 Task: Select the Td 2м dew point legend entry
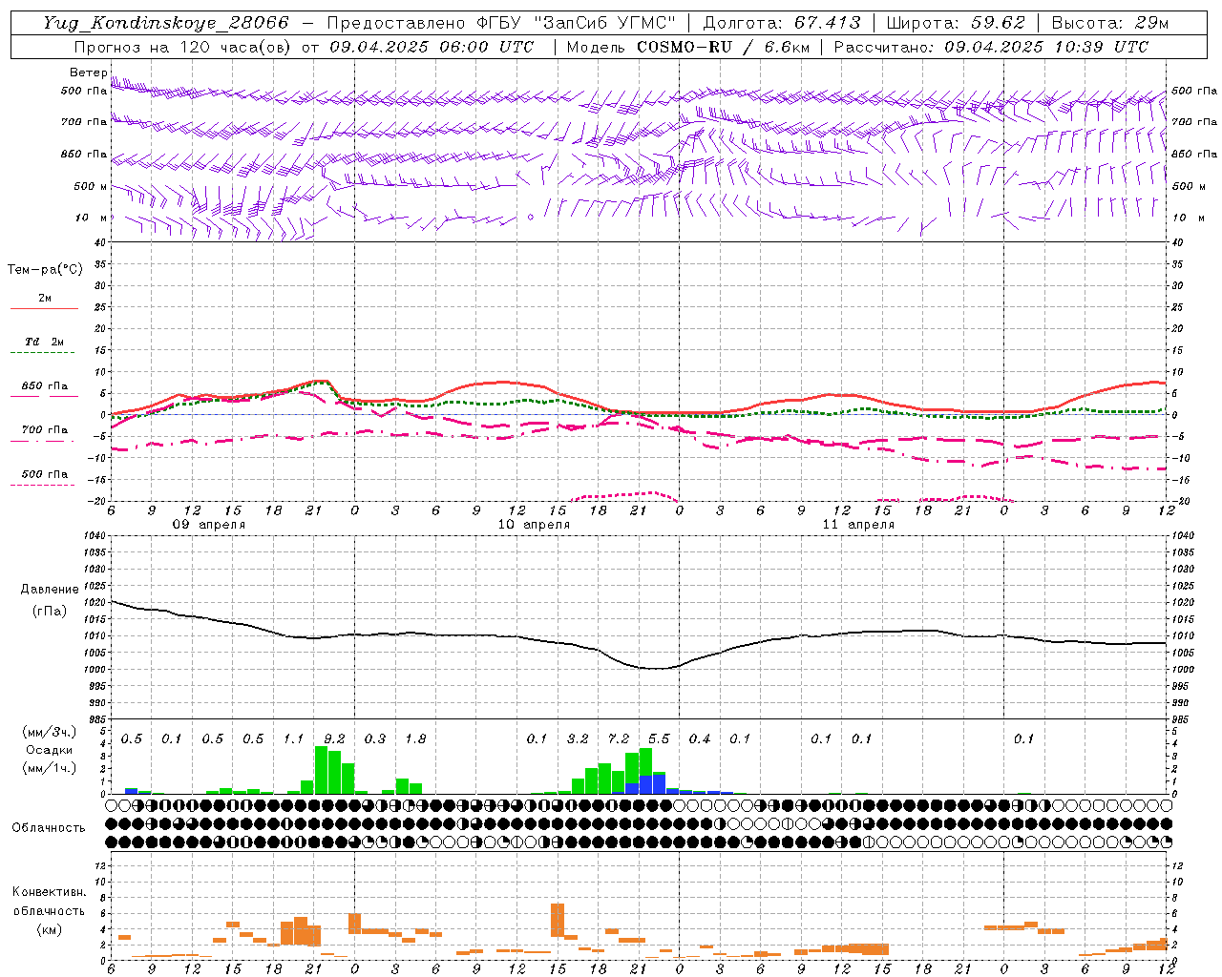point(44,342)
